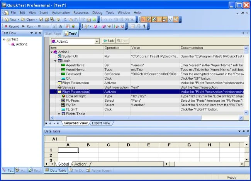Click the Record button in toolbar
This screenshot has width=251, height=181.
[x=12, y=26]
